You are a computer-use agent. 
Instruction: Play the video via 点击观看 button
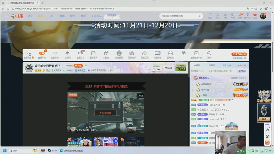pos(105,113)
